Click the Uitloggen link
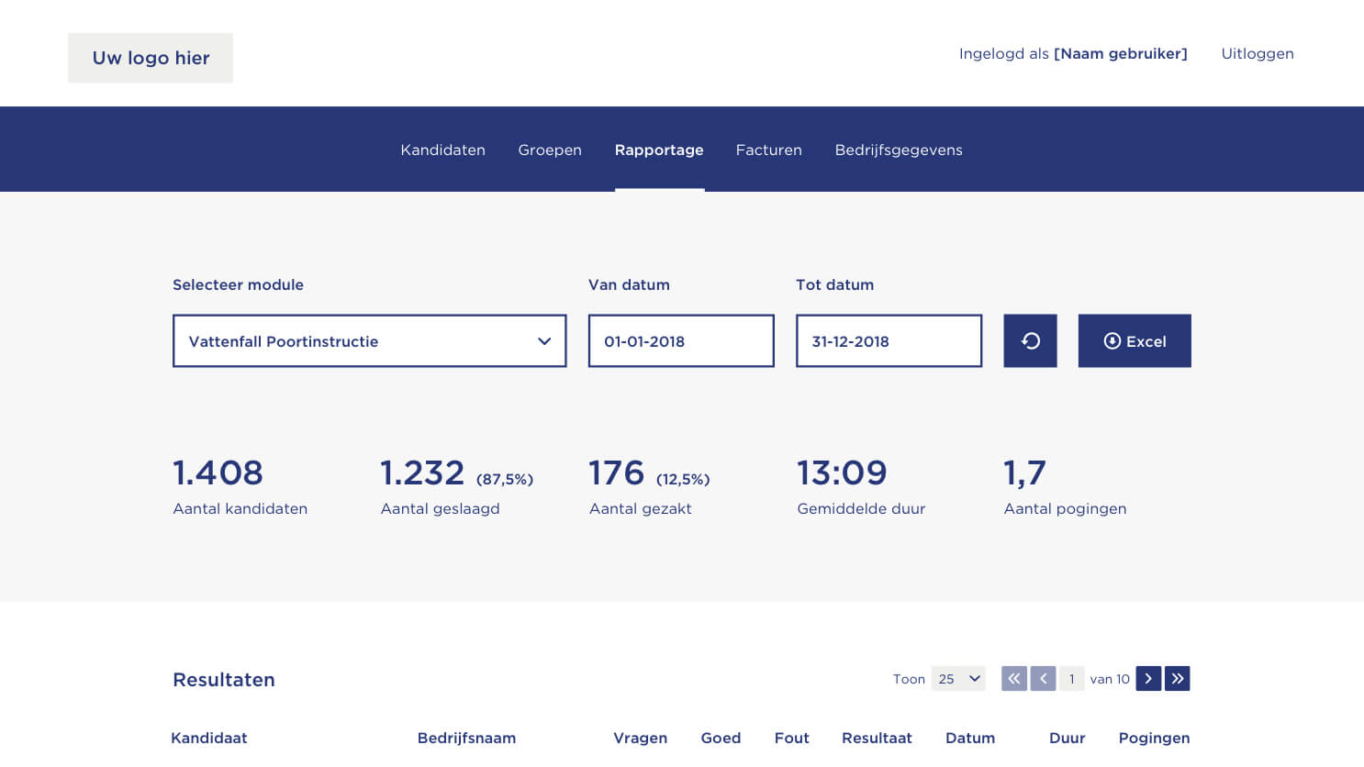 tap(1257, 54)
